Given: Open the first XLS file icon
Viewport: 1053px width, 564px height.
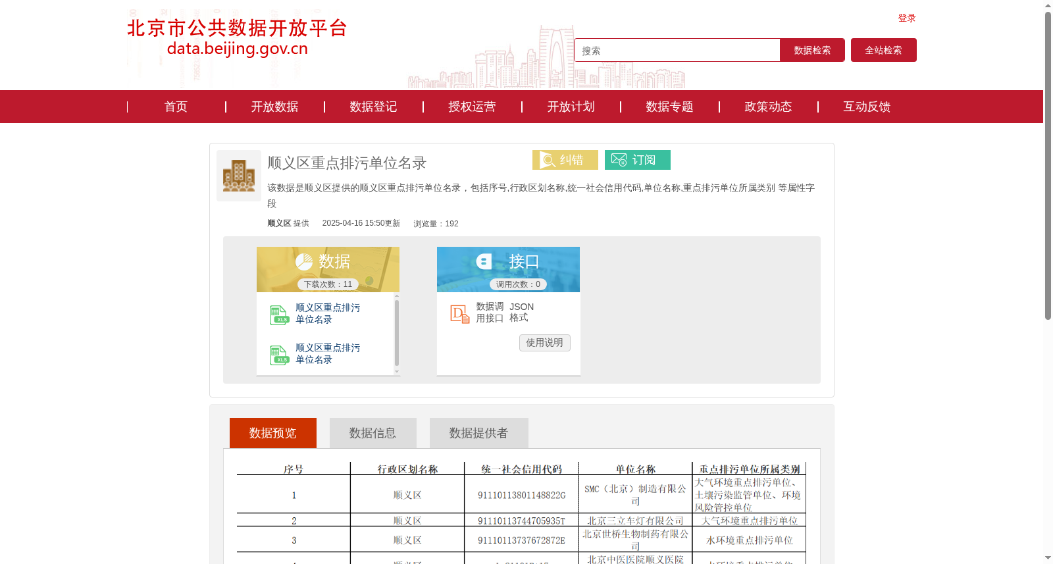Looking at the screenshot, I should (x=279, y=315).
